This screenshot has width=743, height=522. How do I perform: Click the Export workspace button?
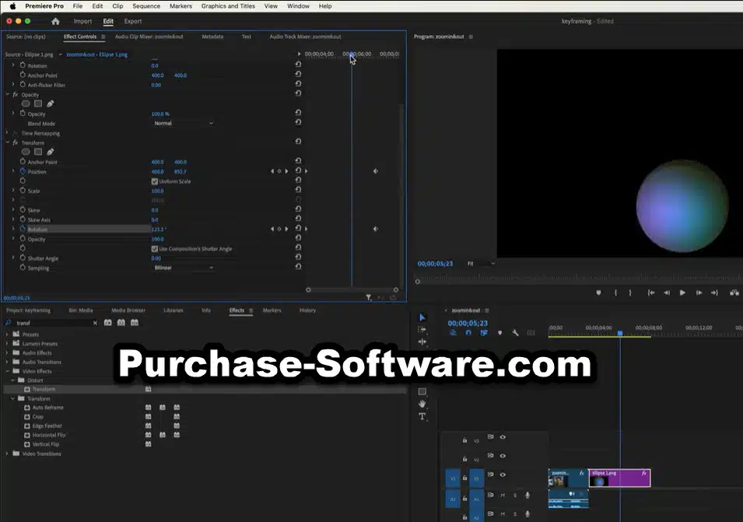133,21
